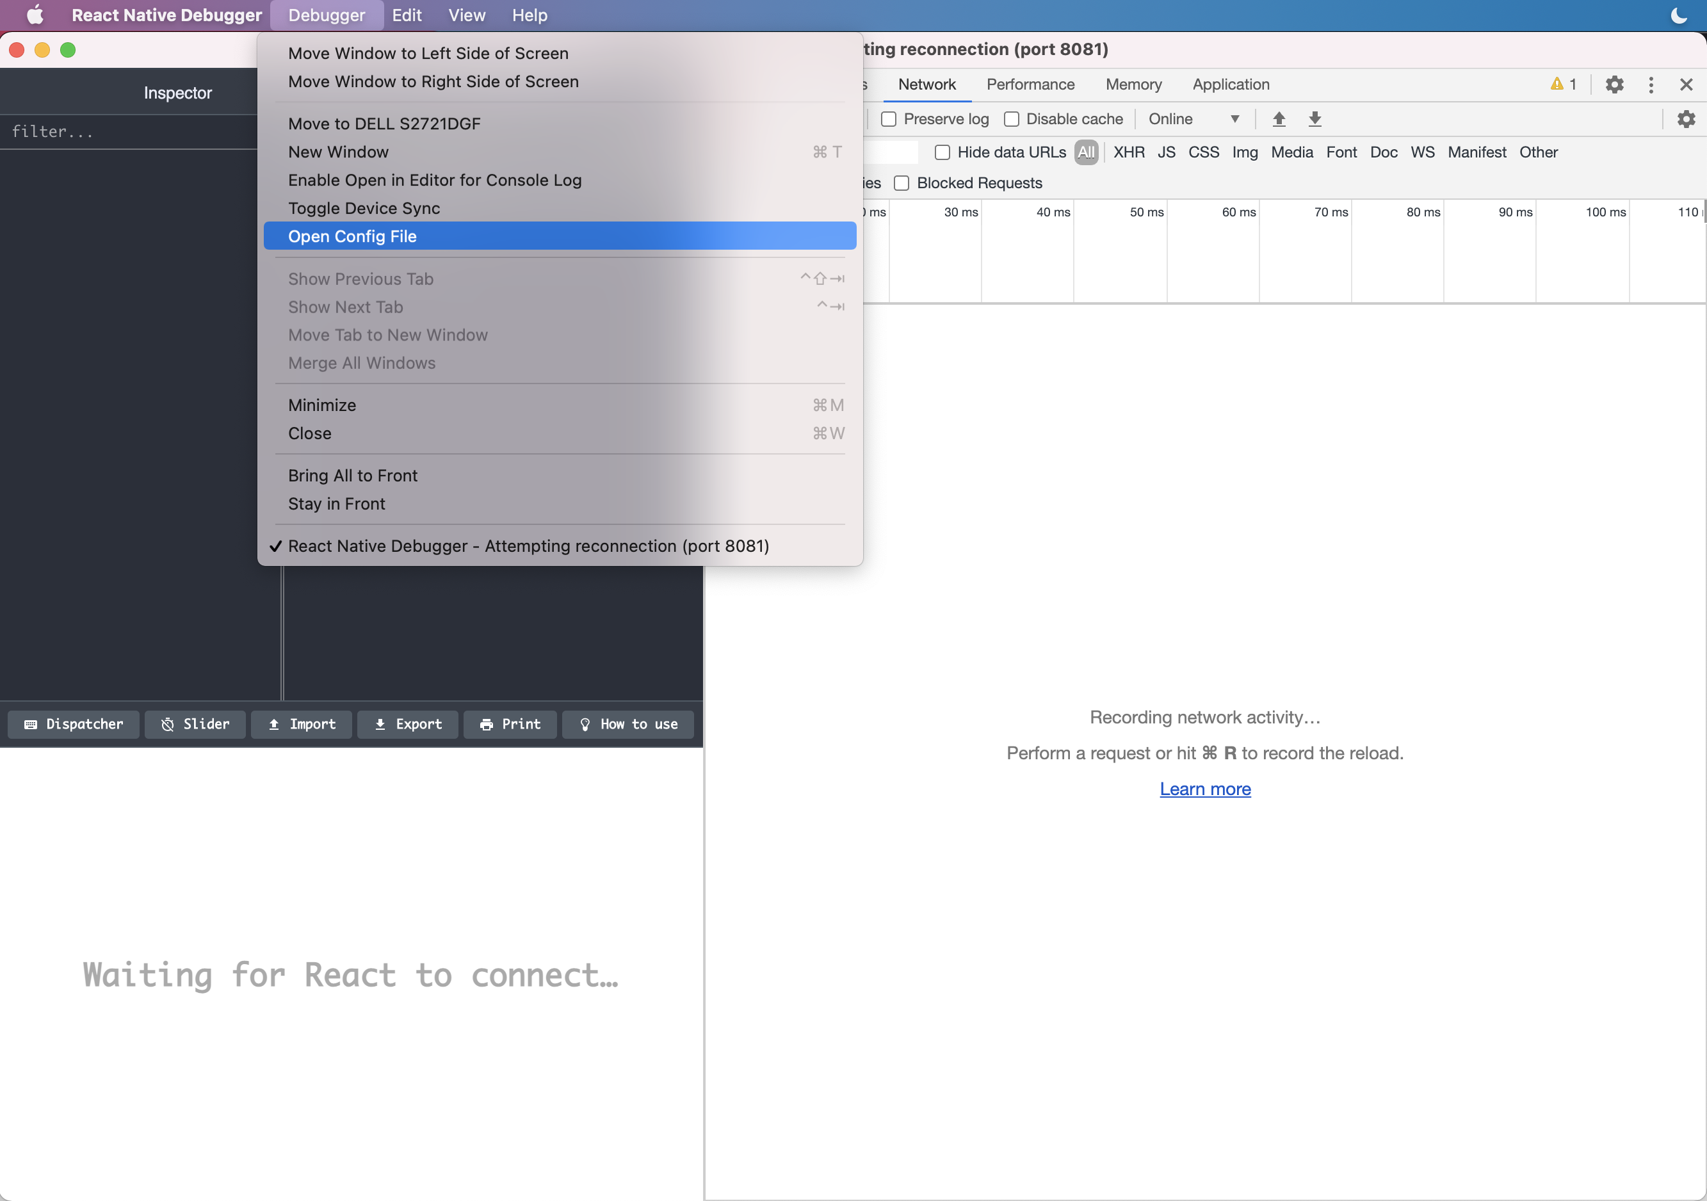Choose Minimize from the menu
The width and height of the screenshot is (1707, 1201).
click(560, 405)
